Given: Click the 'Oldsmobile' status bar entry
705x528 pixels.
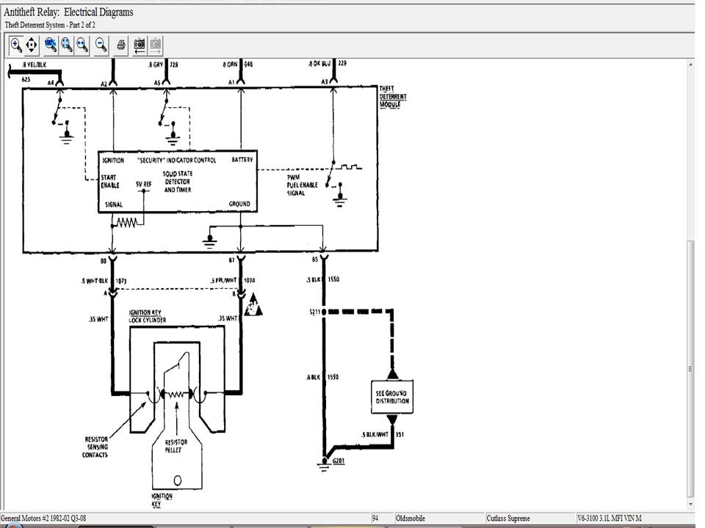Looking at the screenshot, I should point(410,518).
